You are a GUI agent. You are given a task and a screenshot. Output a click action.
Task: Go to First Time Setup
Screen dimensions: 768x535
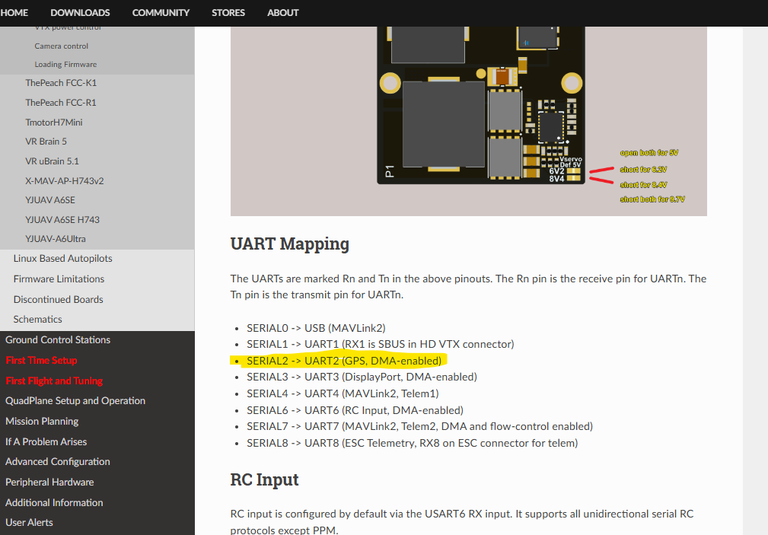tap(41, 361)
